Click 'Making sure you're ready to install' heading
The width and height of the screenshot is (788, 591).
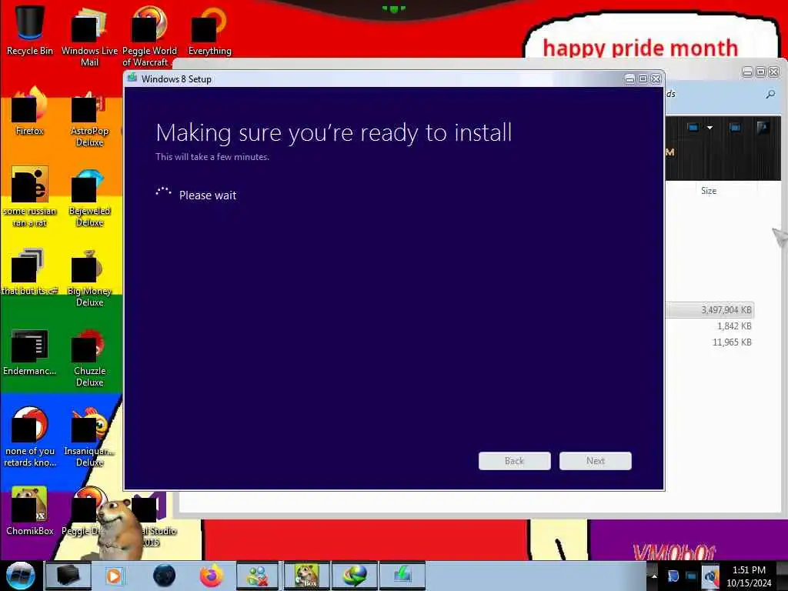click(334, 132)
